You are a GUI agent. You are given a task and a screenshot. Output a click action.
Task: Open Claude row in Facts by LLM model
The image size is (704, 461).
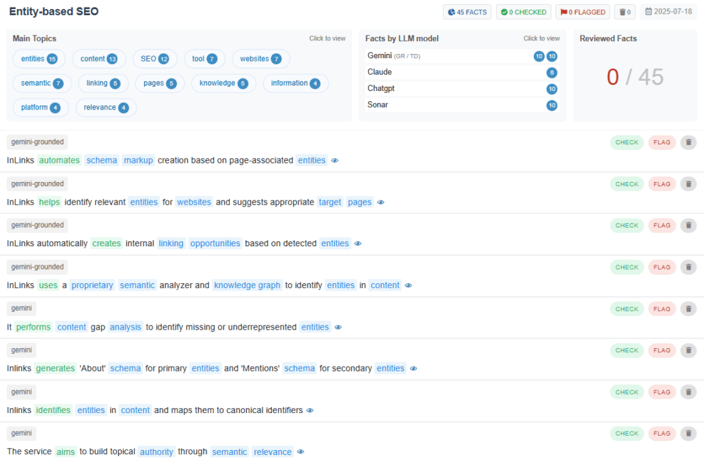pyautogui.click(x=462, y=73)
